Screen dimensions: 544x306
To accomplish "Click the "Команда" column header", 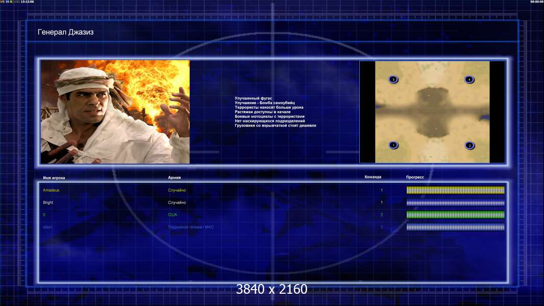I will (x=373, y=177).
